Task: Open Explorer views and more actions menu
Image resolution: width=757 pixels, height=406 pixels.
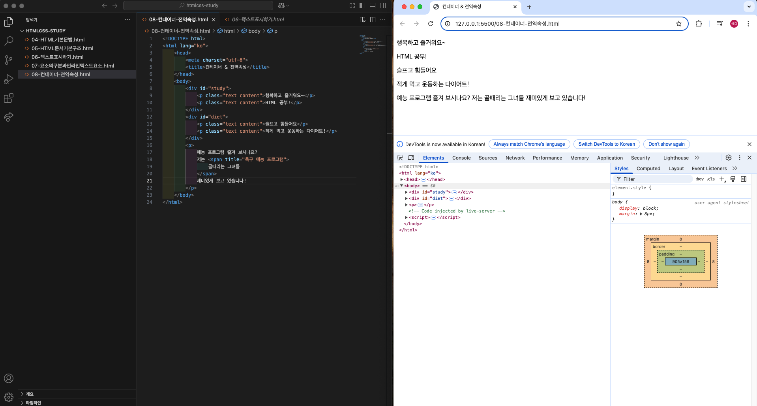Action: pos(127,19)
